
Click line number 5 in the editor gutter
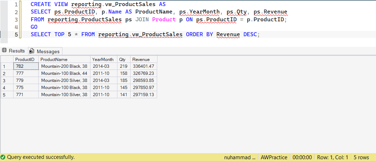click(16, 34)
